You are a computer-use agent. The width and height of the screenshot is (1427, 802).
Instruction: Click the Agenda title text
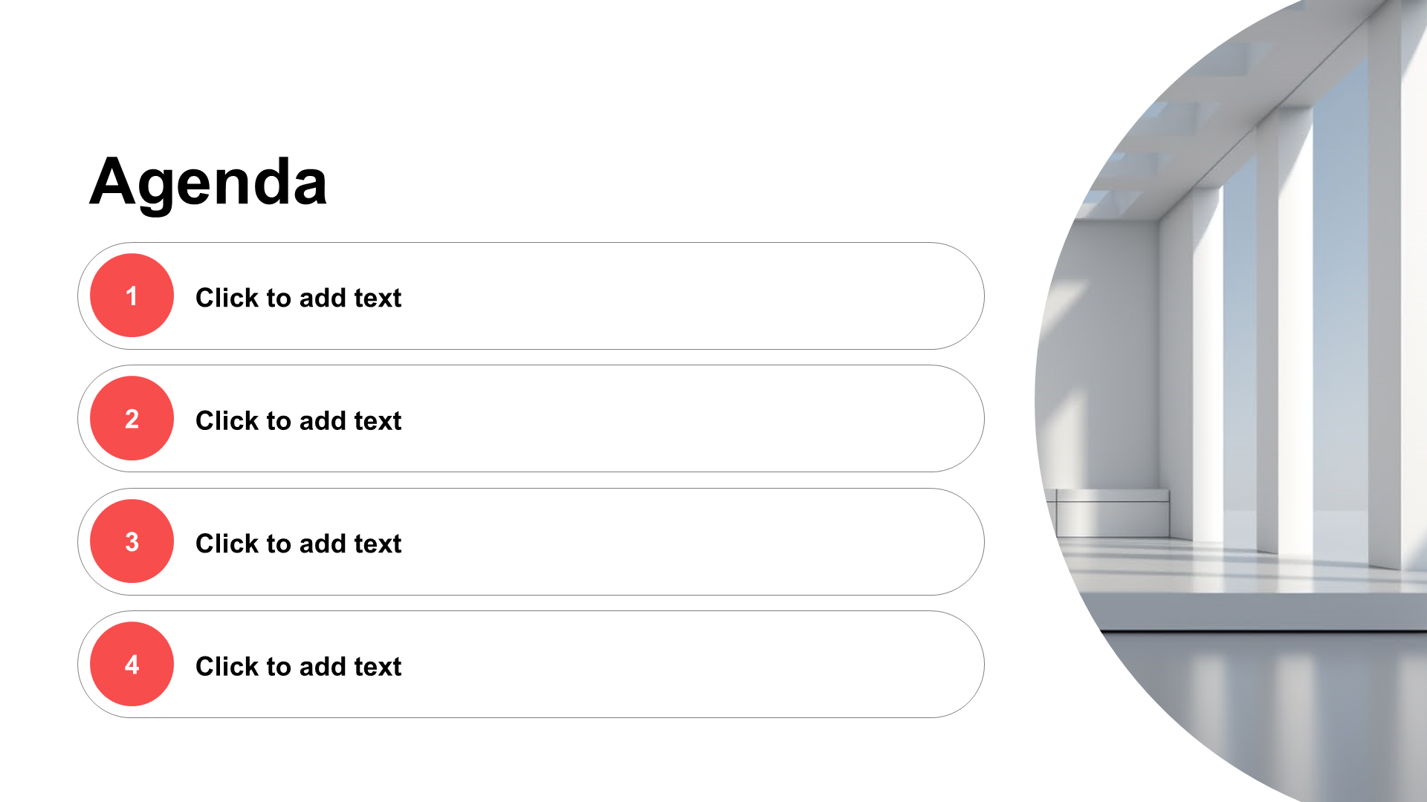(x=208, y=182)
